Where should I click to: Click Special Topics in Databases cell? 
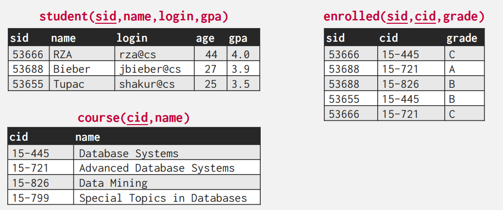(167, 197)
